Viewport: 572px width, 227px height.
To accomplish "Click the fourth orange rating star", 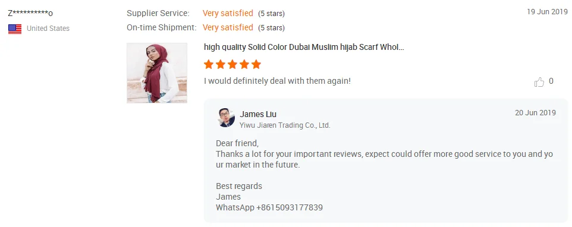I will [x=244, y=65].
